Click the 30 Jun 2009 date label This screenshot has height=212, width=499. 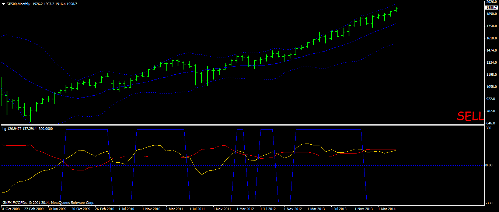pyautogui.click(x=57, y=209)
